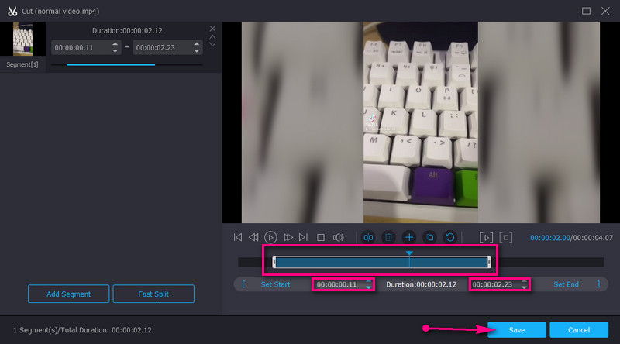Screen dimensions: 620x344
Task: Increase timeline start time 00:00:00.11
Action: (369, 281)
